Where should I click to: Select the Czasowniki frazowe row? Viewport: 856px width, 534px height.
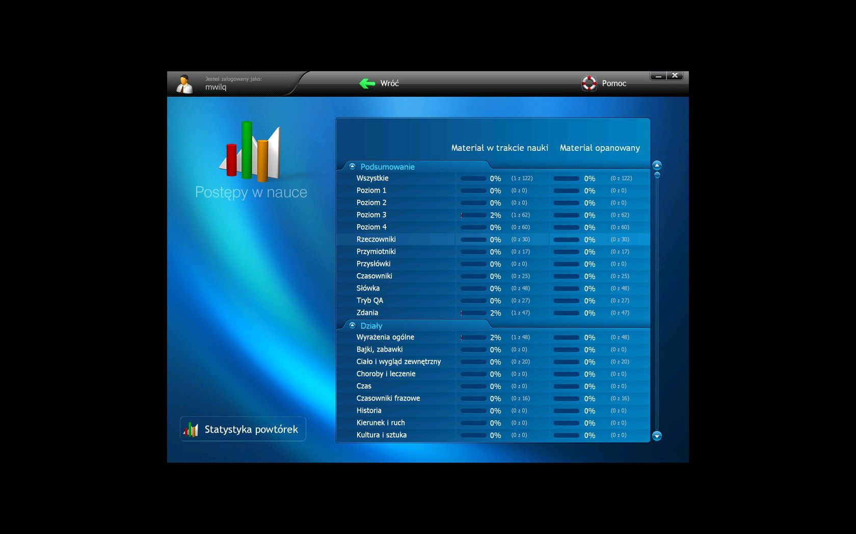[x=493, y=398]
